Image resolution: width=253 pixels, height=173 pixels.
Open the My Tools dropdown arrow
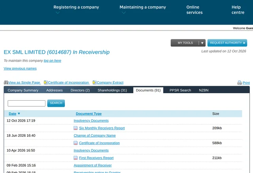coord(202,43)
